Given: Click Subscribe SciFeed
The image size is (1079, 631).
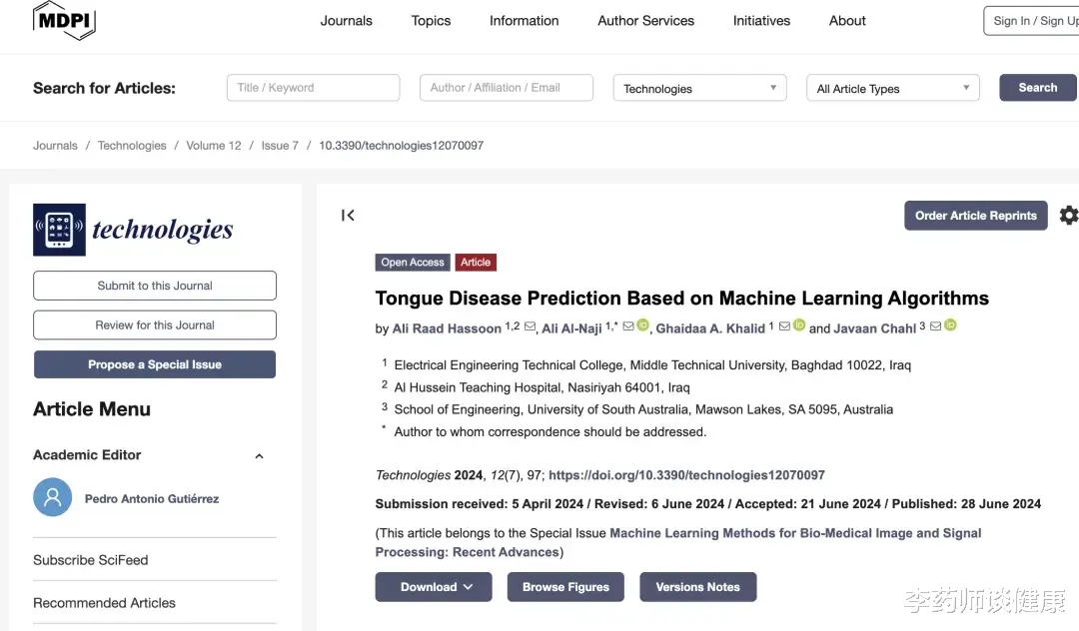Looking at the screenshot, I should (90, 559).
